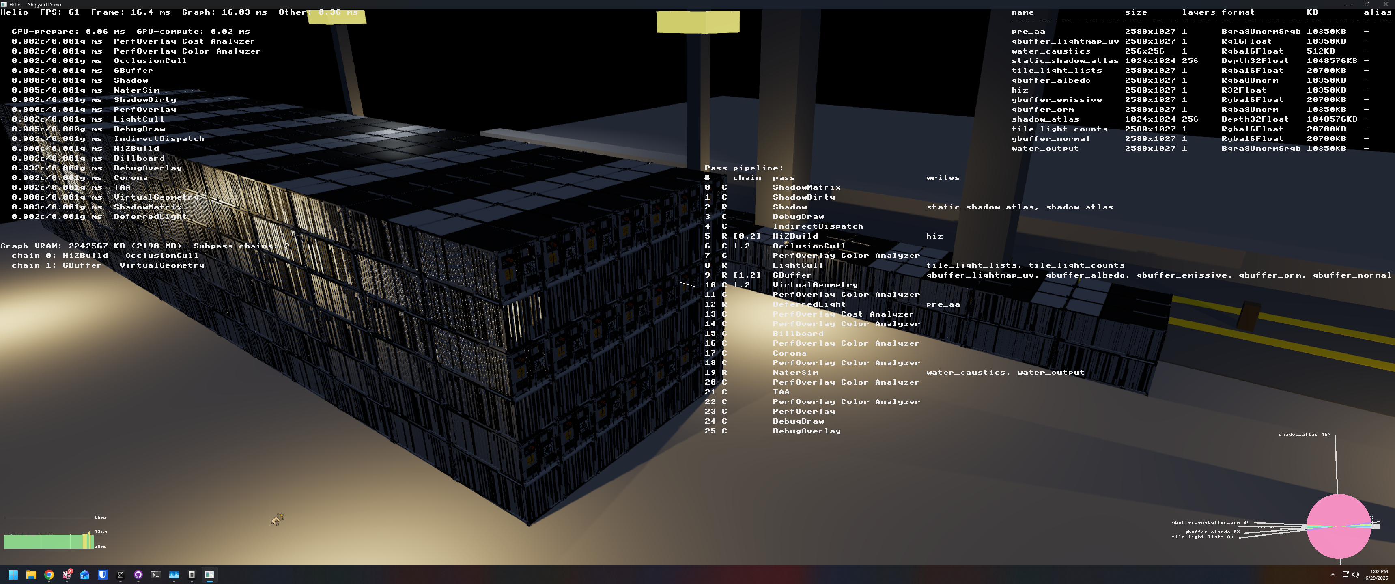The width and height of the screenshot is (1395, 584).
Task: Open GitHub Desktop from the taskbar
Action: coord(138,575)
